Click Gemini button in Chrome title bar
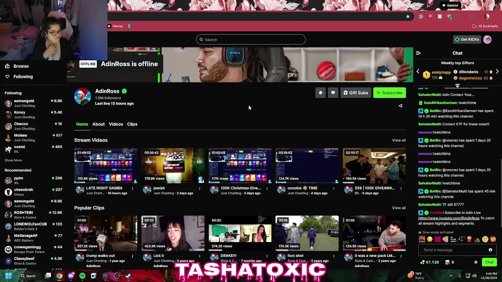 (450, 5)
